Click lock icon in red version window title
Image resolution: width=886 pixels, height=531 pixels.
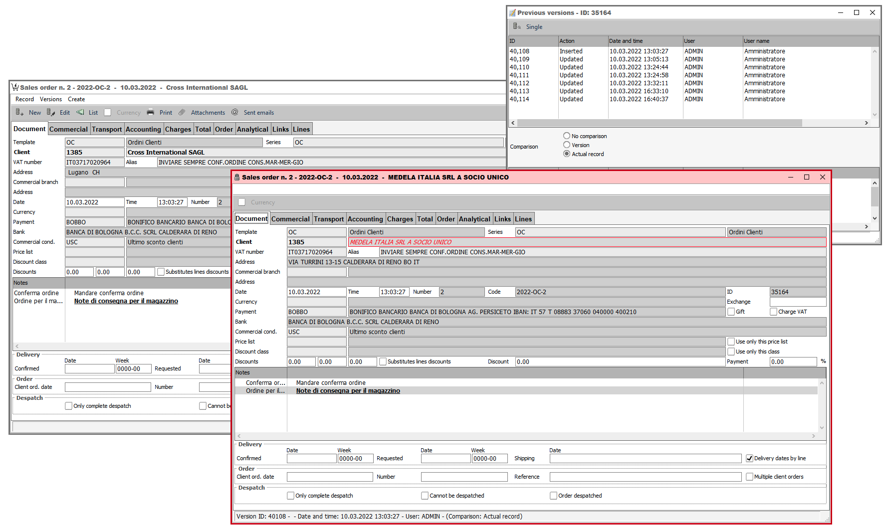237,177
